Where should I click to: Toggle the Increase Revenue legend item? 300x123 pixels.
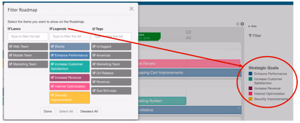click(70, 78)
